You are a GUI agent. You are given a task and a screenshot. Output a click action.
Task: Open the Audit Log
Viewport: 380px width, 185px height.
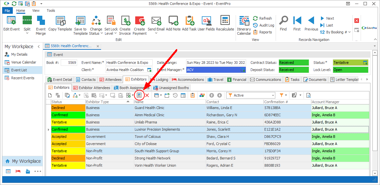[x=264, y=25]
